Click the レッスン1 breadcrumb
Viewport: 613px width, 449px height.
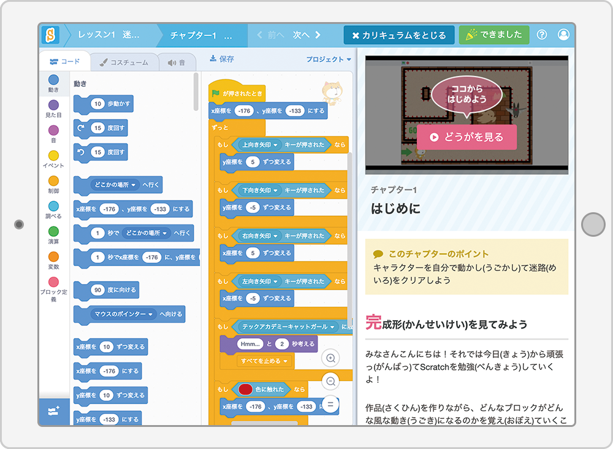(109, 35)
